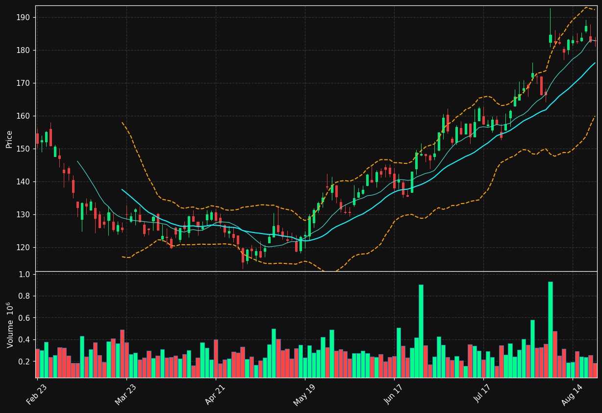Click the Apr 21 date label
The height and width of the screenshot is (413, 602).
click(216, 394)
